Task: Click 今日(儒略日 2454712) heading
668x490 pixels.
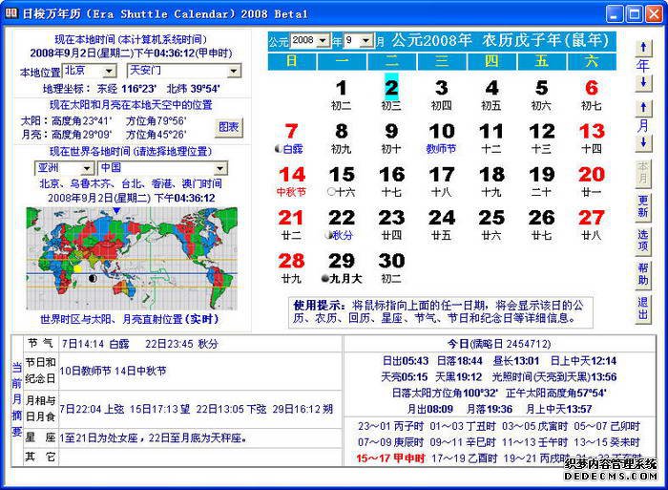Action: (x=499, y=344)
